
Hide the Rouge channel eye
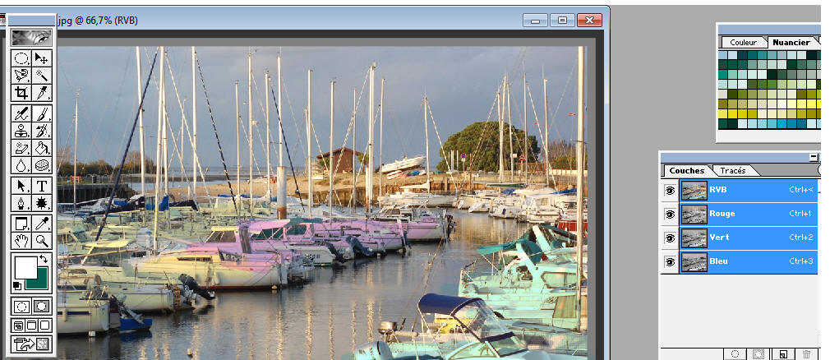670,214
